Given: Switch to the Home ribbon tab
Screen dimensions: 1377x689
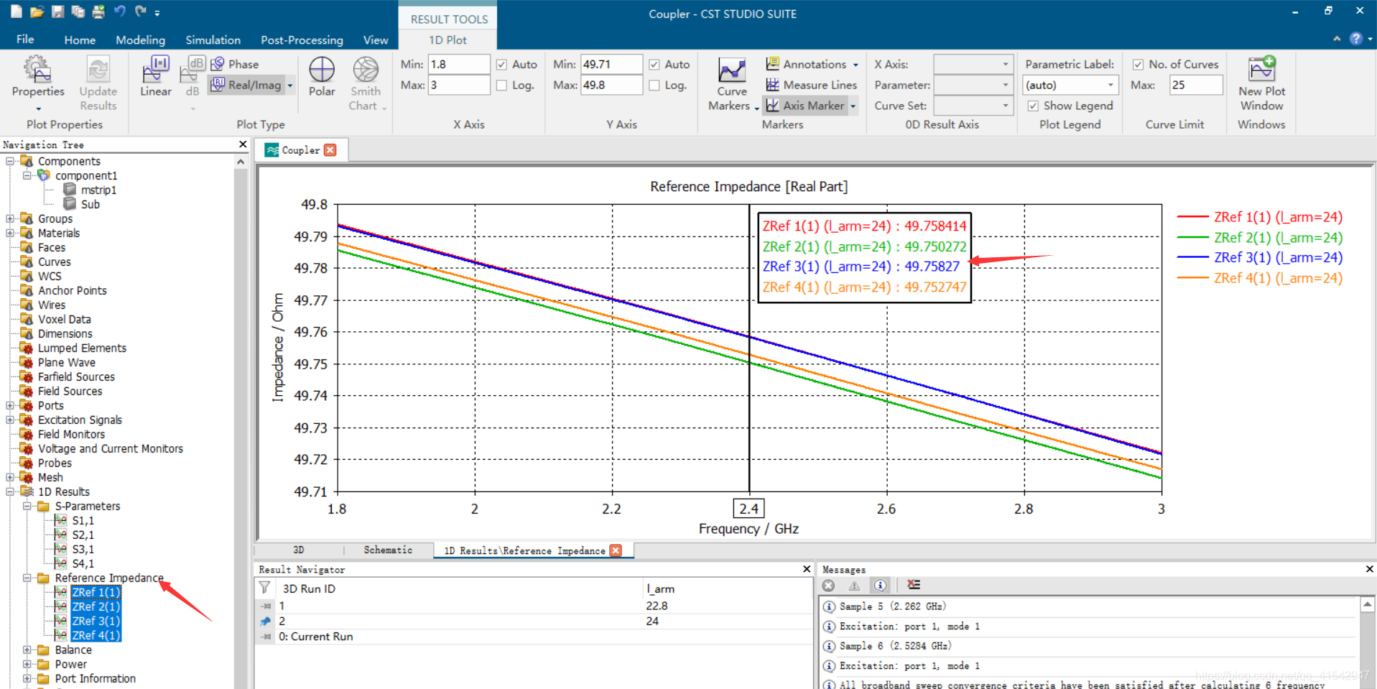Looking at the screenshot, I should point(80,40).
